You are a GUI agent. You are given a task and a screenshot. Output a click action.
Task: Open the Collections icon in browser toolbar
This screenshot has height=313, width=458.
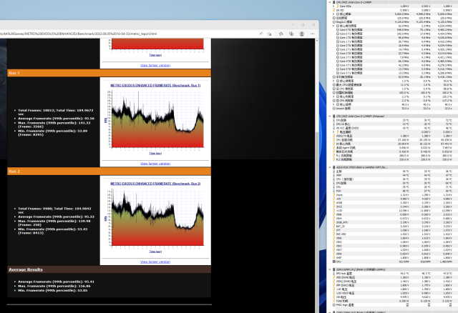[x=291, y=34]
